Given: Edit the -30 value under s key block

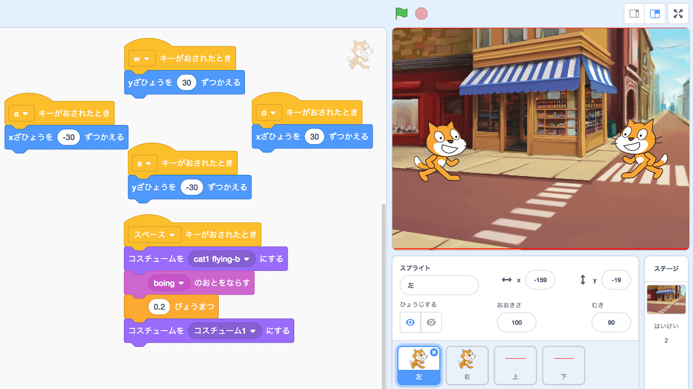Looking at the screenshot, I should (192, 187).
